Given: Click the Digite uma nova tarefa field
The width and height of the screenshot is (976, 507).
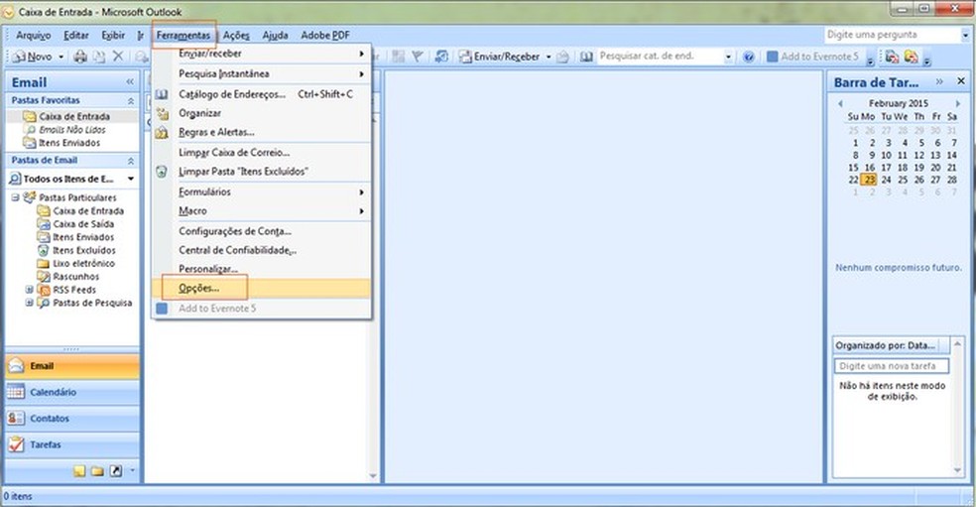Looking at the screenshot, I should pos(892,366).
